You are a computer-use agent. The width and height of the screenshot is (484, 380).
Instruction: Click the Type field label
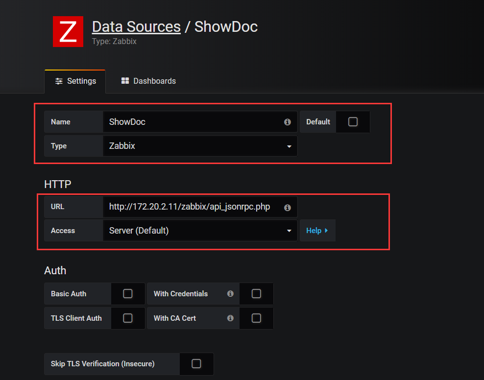point(59,146)
